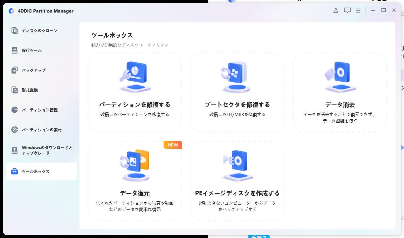404x238 pixels.
Task: Click the バックアップ sidebar icon
Action: [x=15, y=70]
